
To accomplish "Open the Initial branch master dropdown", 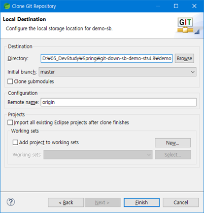I will pyautogui.click(x=118, y=72).
